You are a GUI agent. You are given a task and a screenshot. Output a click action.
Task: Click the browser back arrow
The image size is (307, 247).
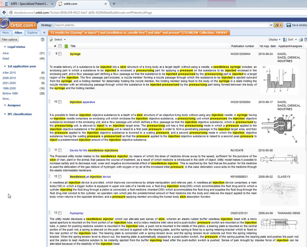point(4,13)
